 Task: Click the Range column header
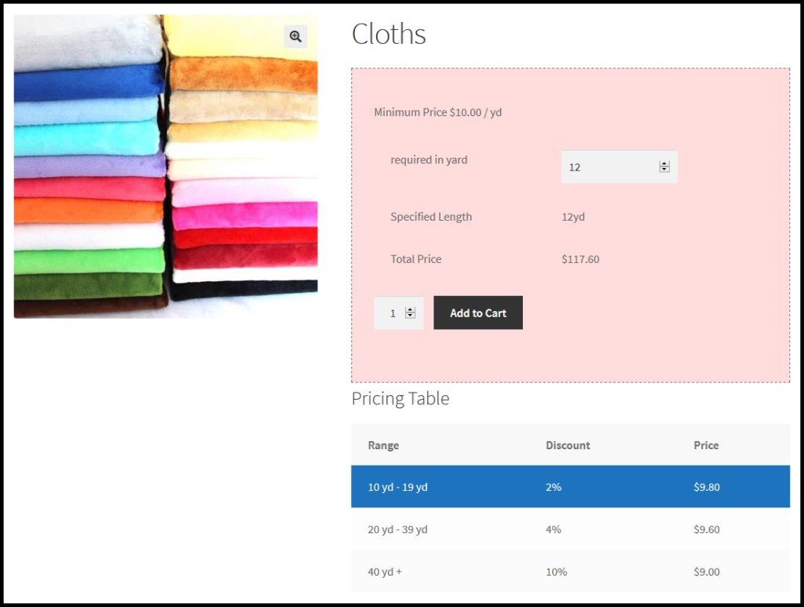click(383, 445)
